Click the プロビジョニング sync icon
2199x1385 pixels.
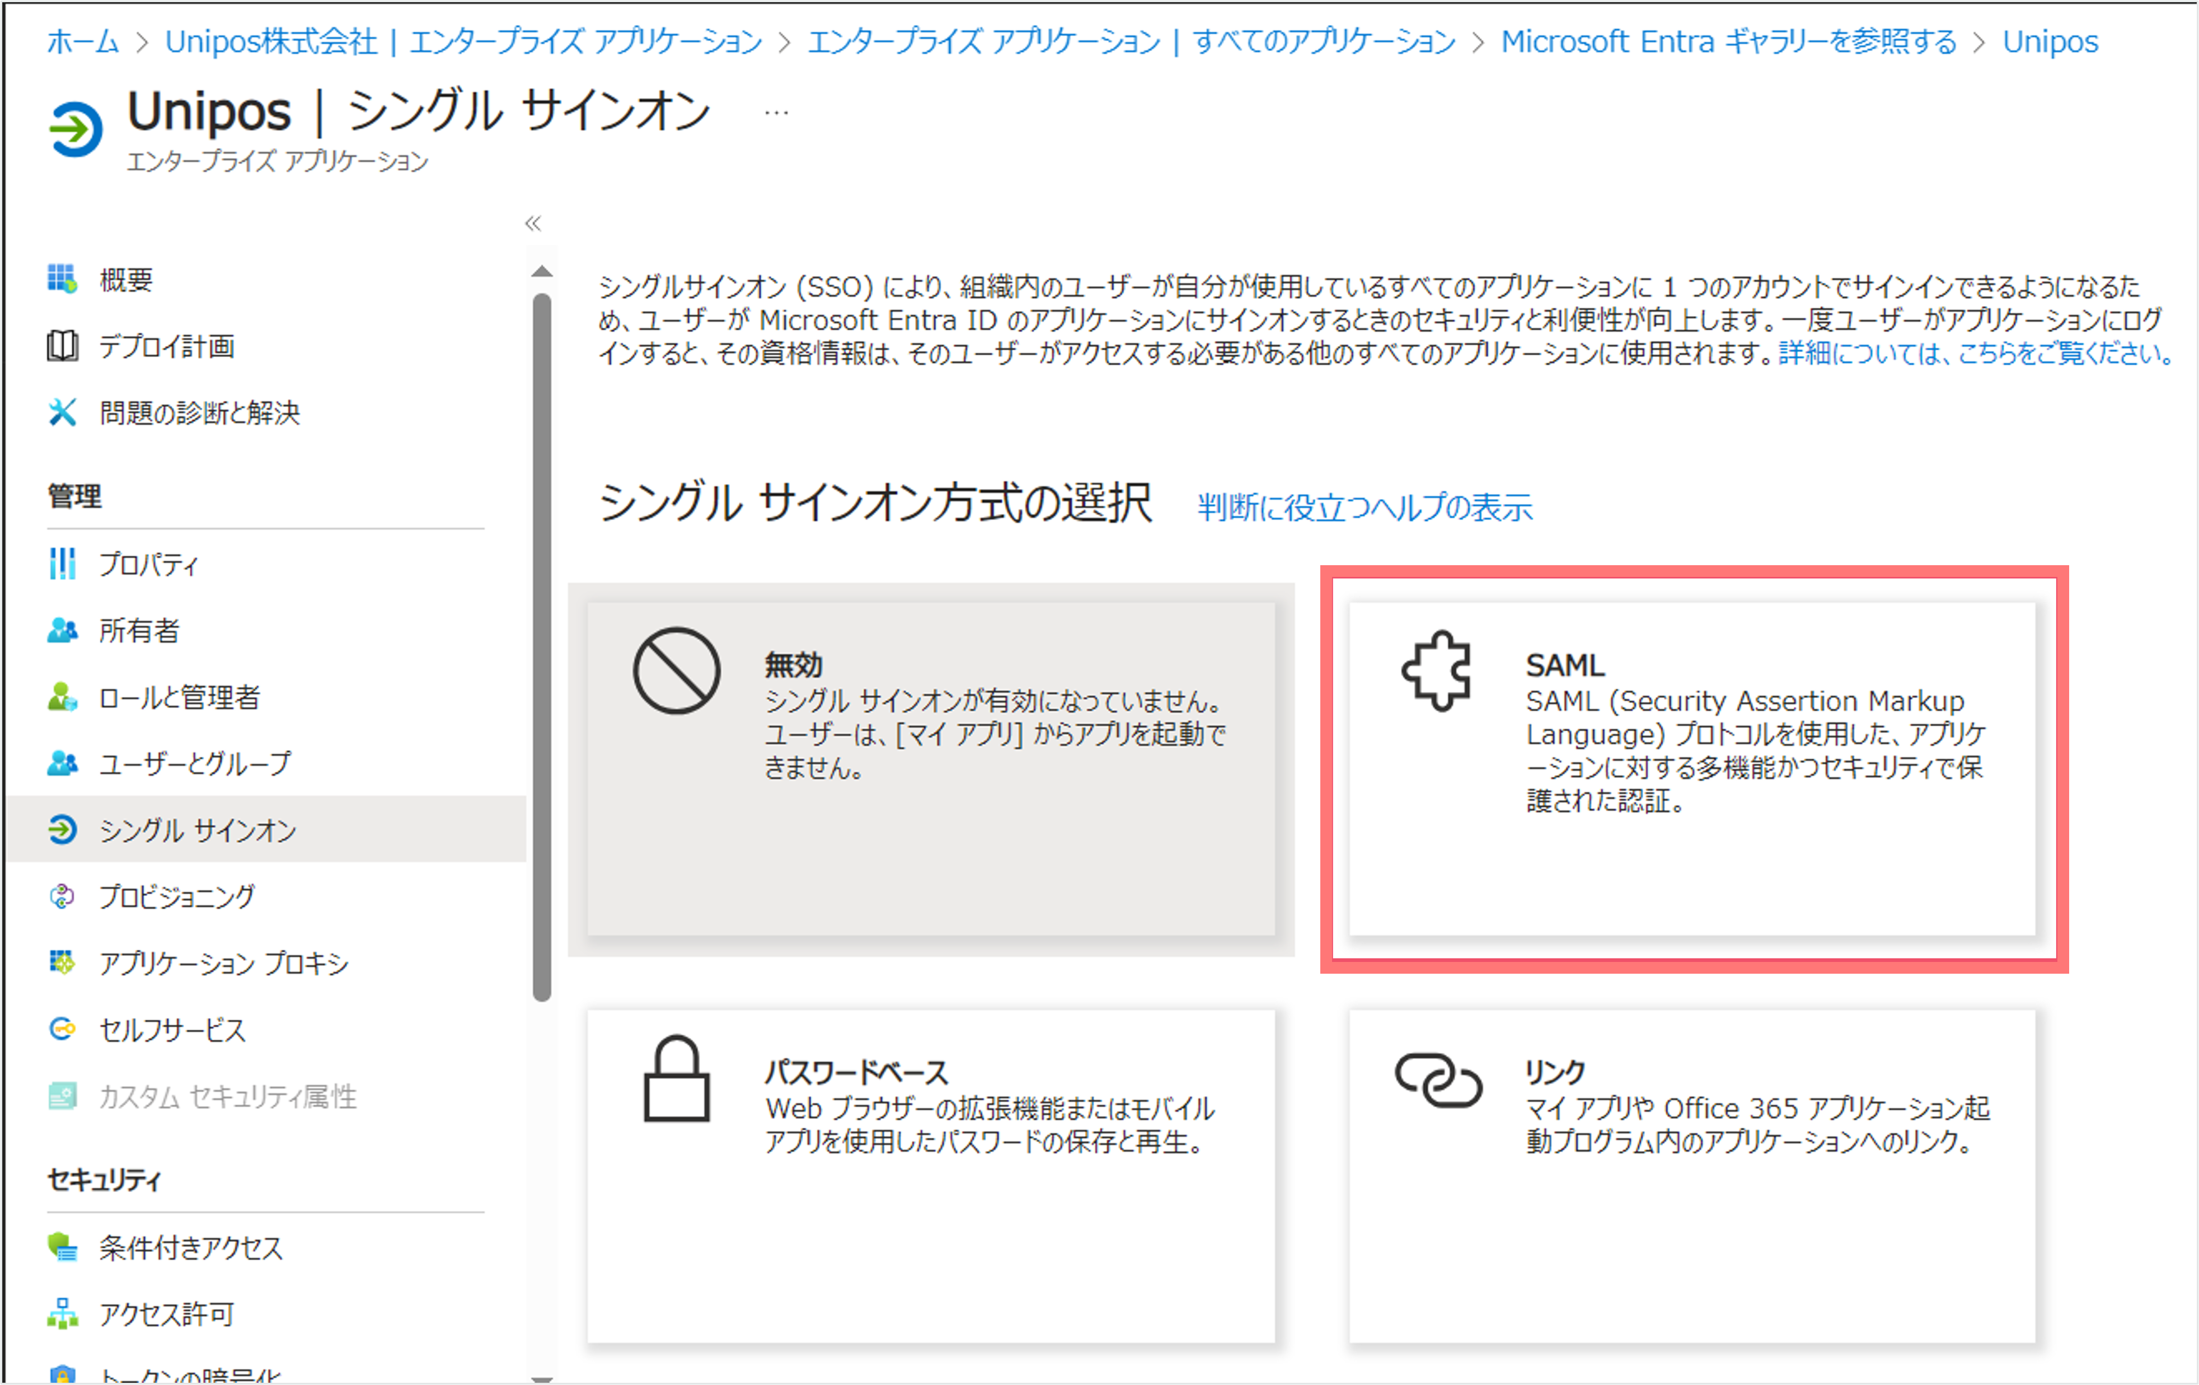click(62, 896)
